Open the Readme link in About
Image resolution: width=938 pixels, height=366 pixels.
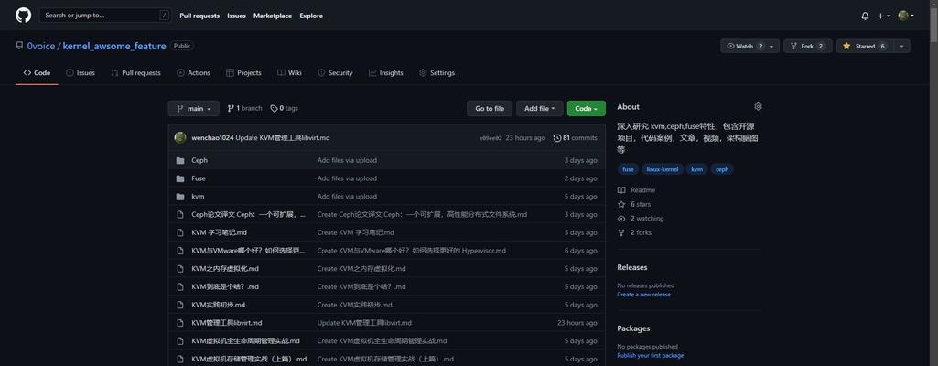(637, 190)
